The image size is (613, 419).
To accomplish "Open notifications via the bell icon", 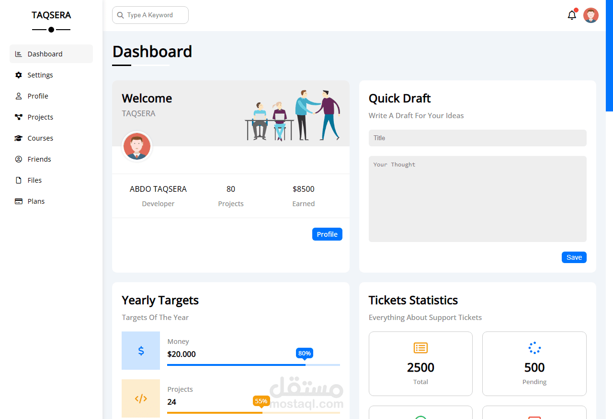I will (572, 15).
